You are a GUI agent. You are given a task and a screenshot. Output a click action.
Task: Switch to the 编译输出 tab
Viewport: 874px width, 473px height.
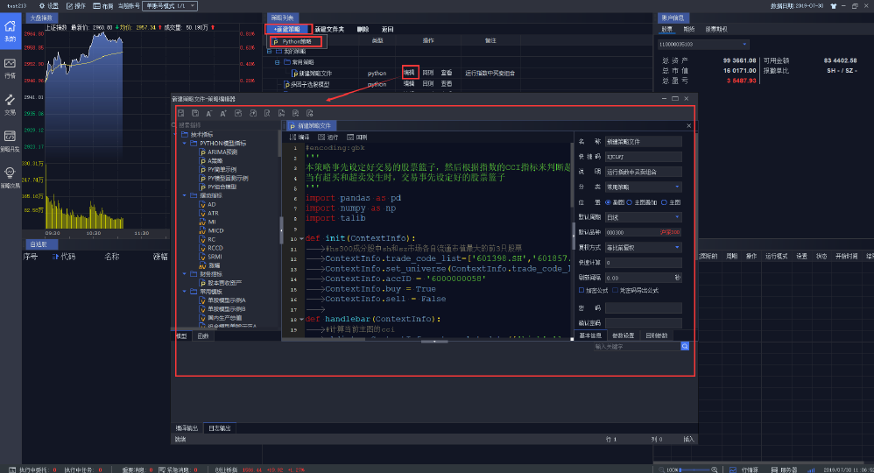187,428
